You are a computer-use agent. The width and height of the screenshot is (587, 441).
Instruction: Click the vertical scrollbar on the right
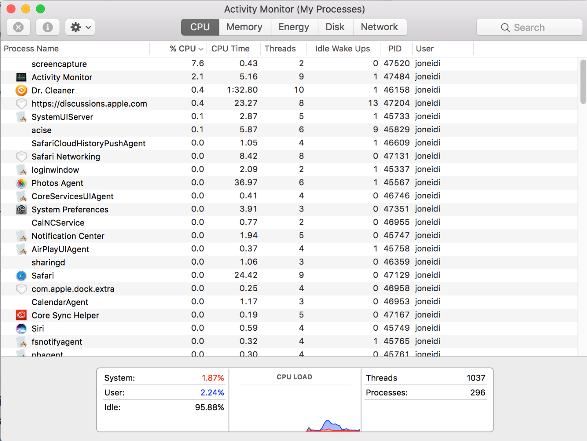[582, 82]
